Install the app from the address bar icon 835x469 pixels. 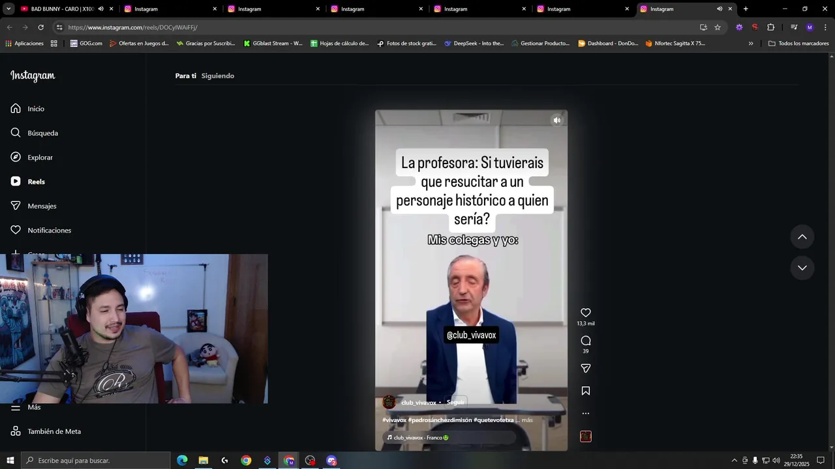click(703, 27)
